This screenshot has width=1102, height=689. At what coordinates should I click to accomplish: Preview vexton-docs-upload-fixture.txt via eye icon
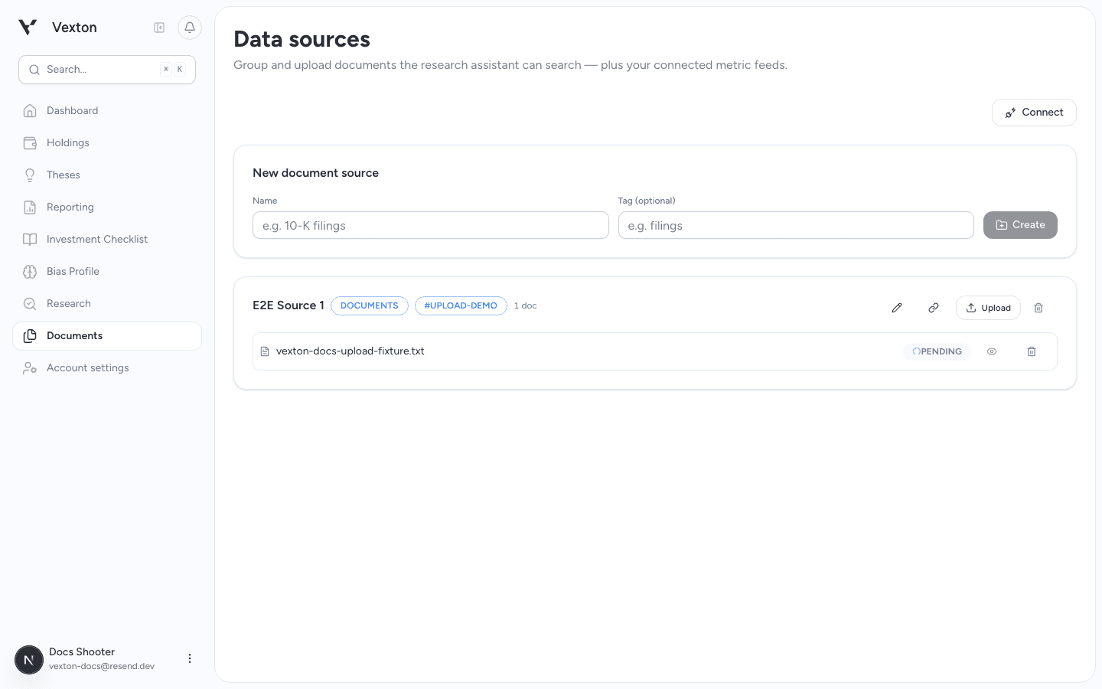click(x=992, y=351)
